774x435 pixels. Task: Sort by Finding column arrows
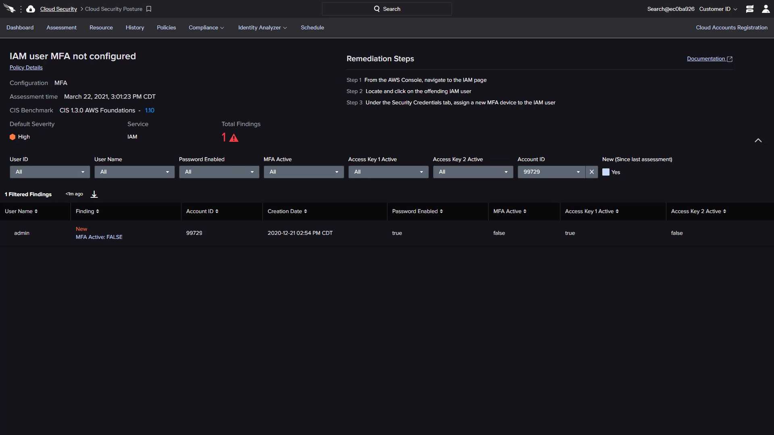coord(98,211)
